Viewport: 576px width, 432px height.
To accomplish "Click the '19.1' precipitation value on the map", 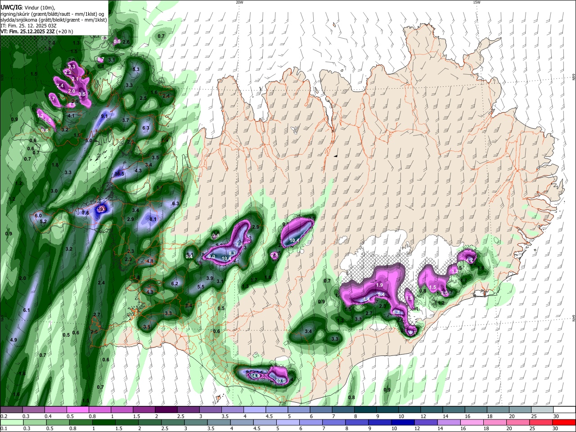I will pos(102,209).
